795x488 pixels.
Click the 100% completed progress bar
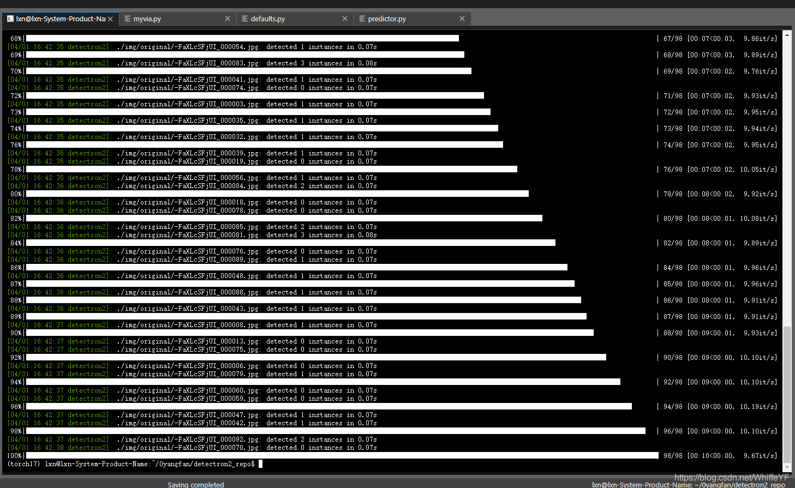tap(342, 455)
